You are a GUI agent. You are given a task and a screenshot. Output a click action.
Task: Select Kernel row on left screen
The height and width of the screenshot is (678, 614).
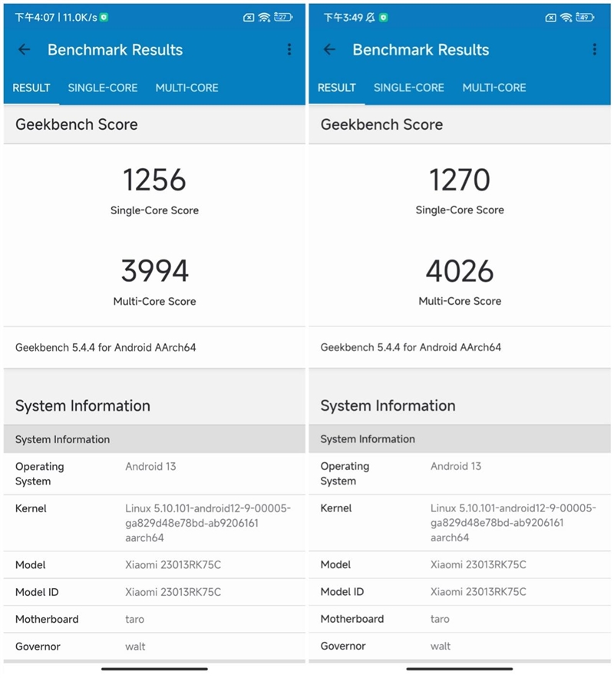(154, 523)
